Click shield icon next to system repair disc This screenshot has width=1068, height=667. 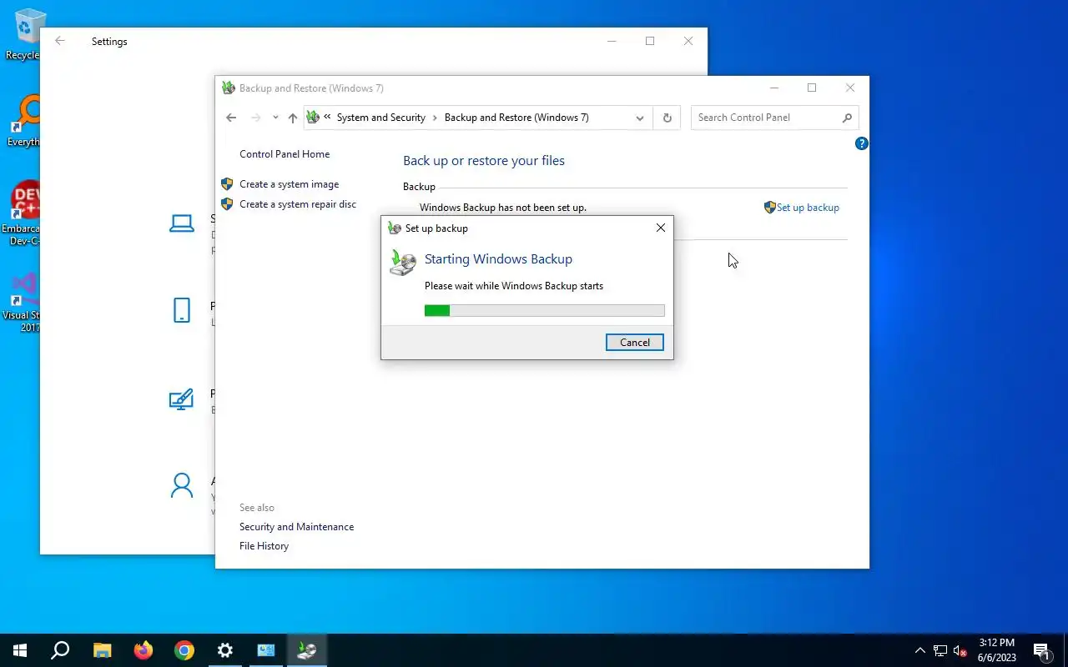point(227,204)
